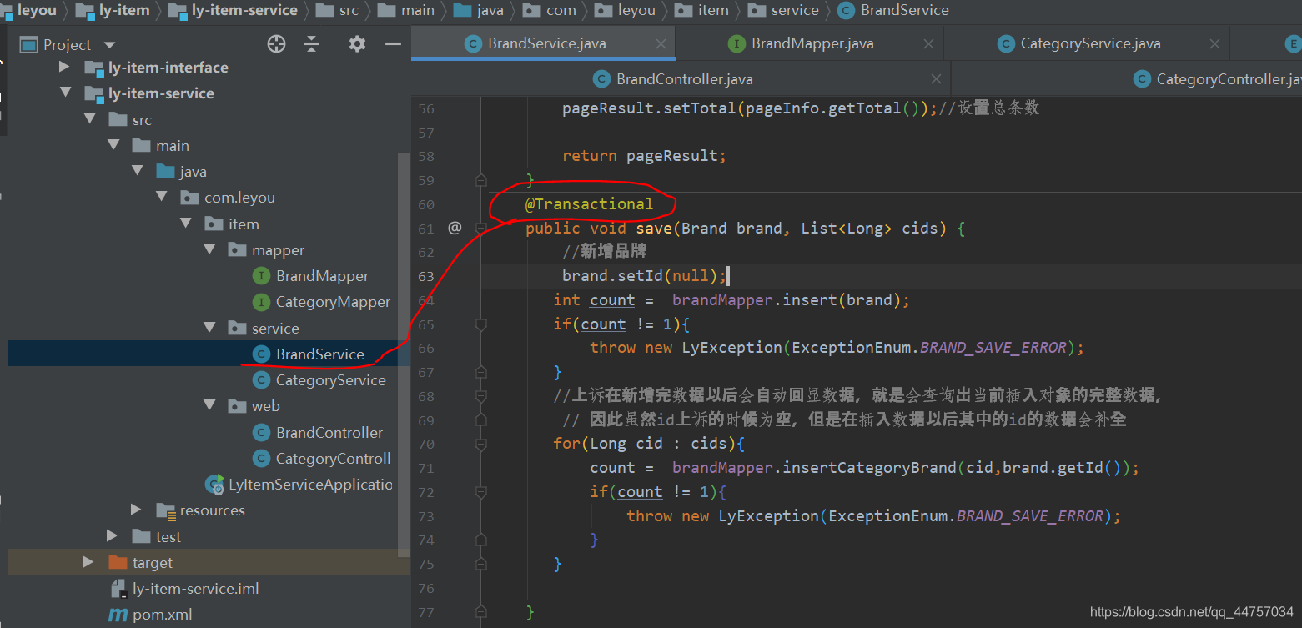The image size is (1302, 628).
Task: Click line number 63 in gutter
Action: [425, 276]
